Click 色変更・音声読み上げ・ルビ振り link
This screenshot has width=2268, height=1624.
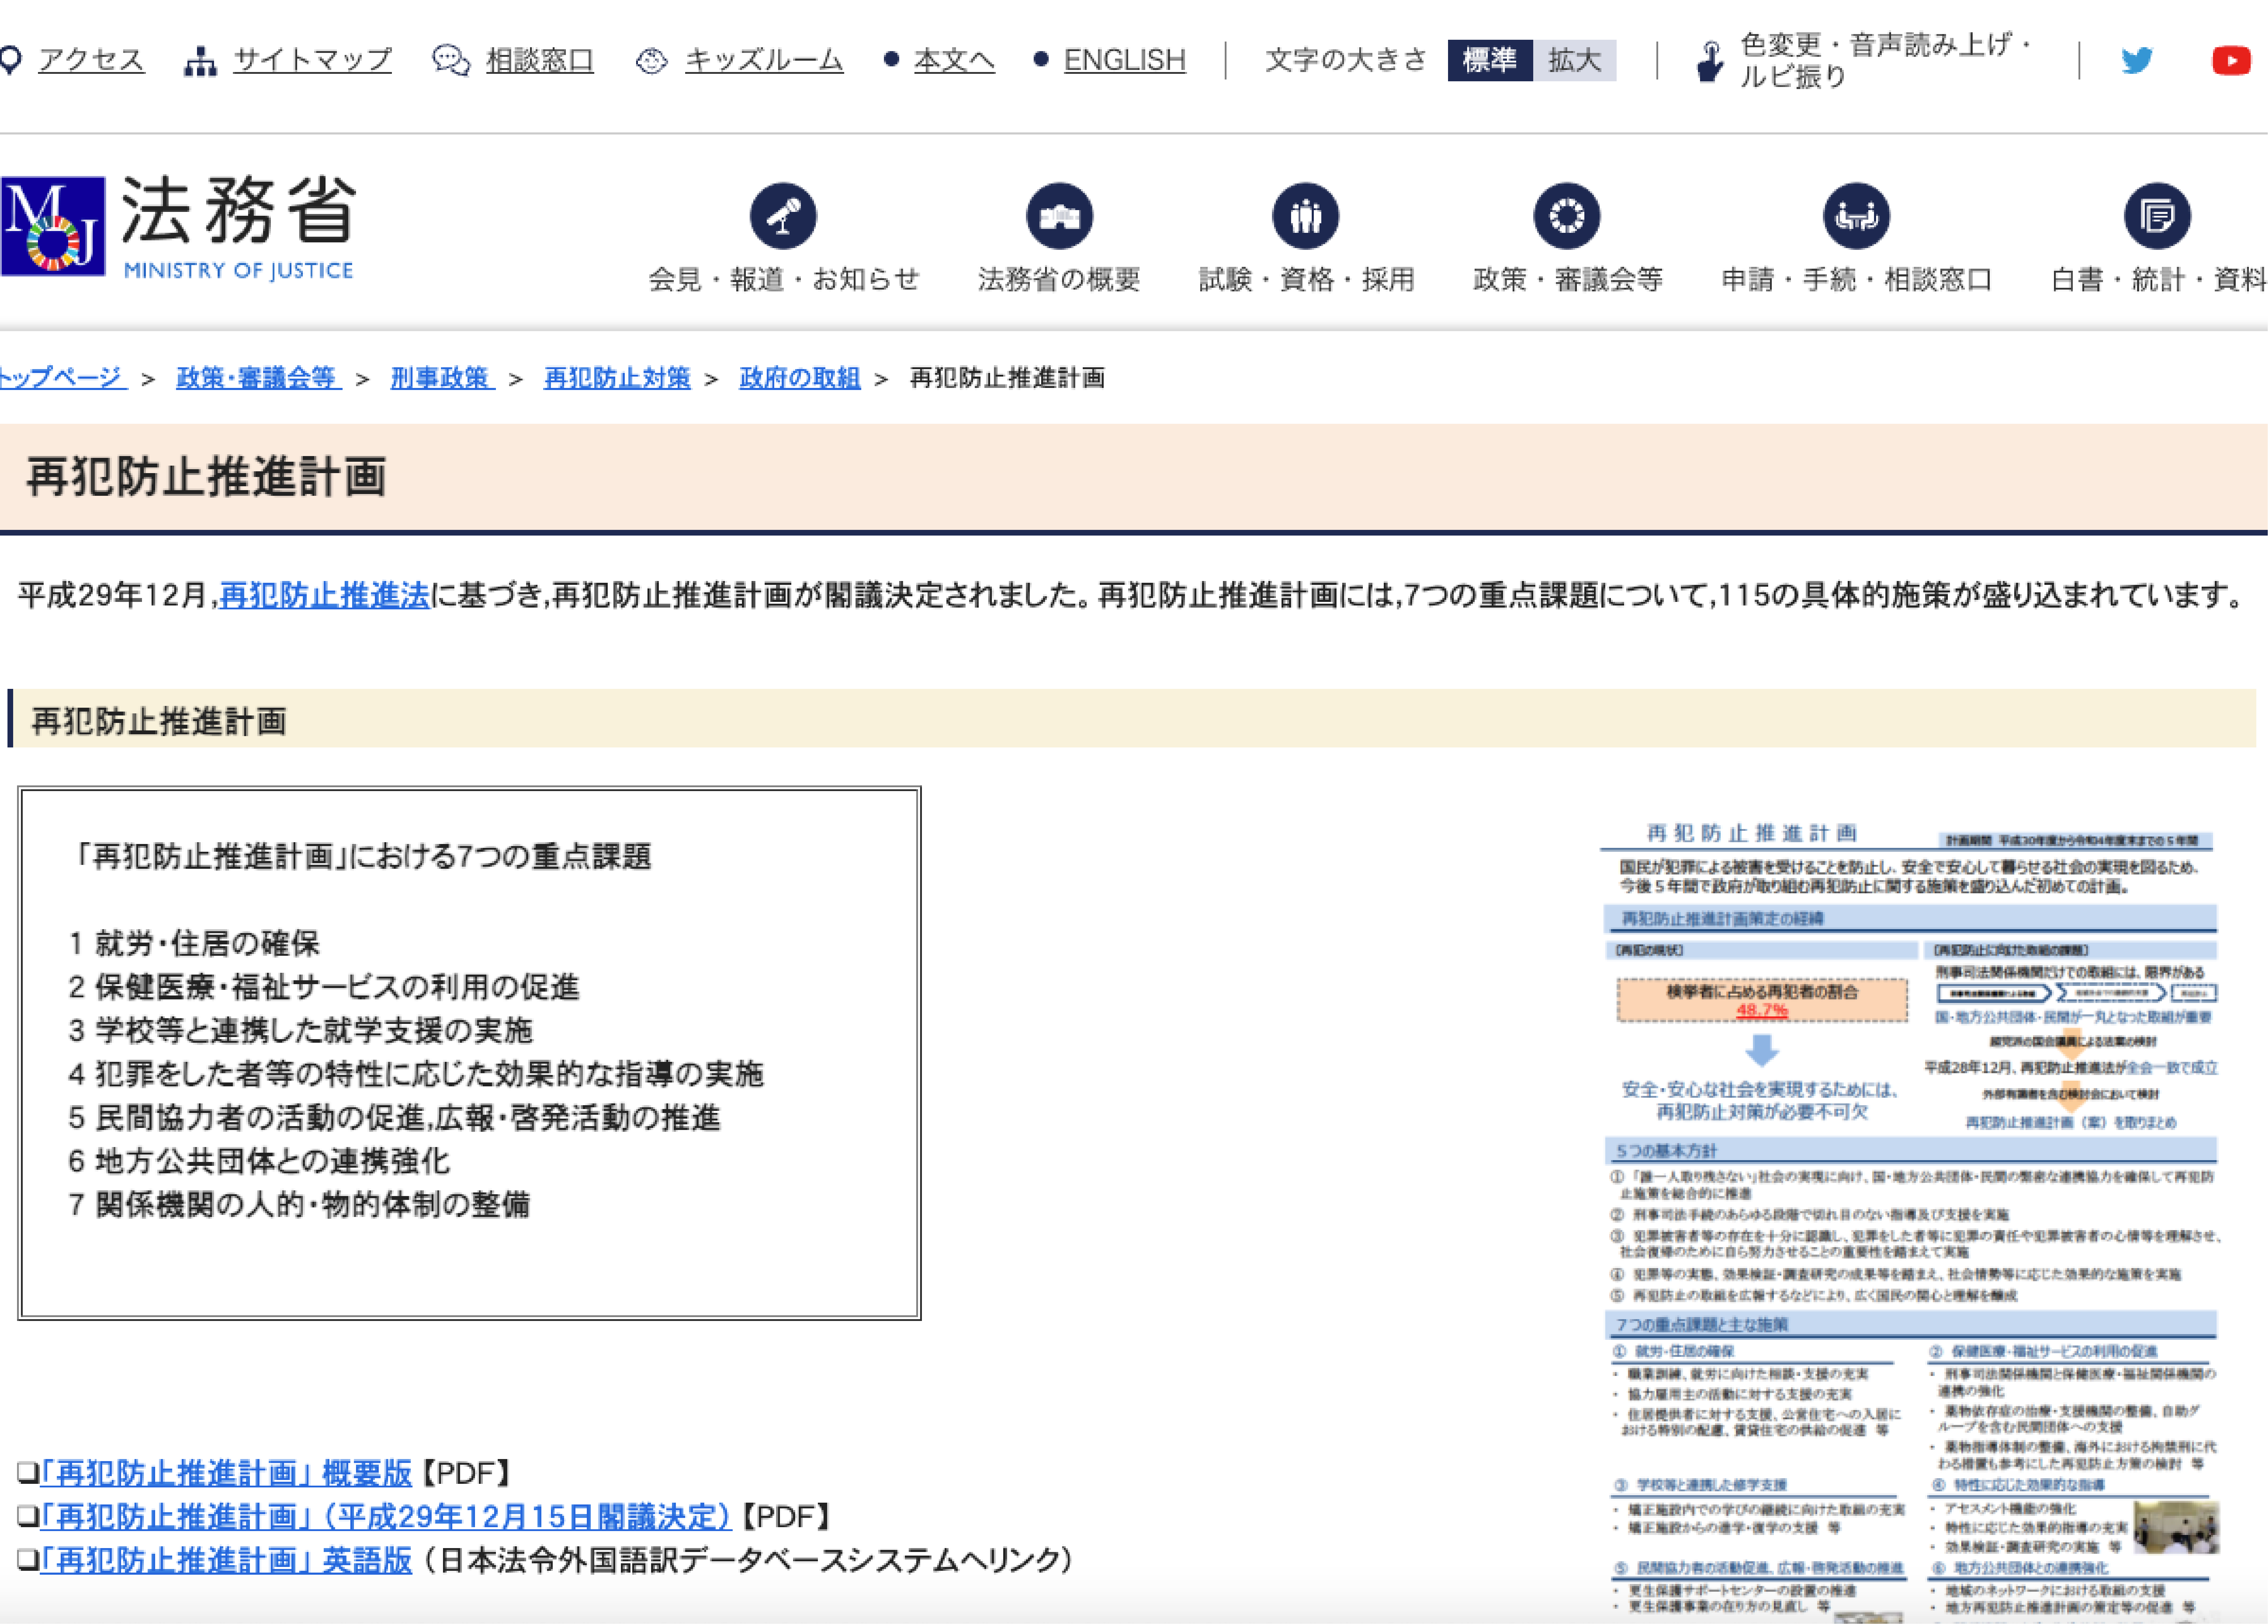1886,61
